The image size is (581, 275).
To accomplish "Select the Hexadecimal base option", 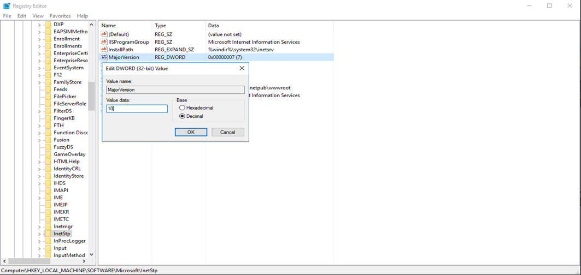I will pos(182,108).
